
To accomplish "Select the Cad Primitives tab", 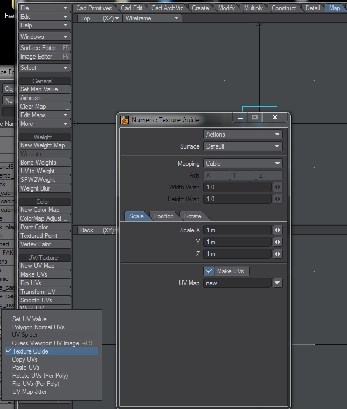I will point(94,8).
